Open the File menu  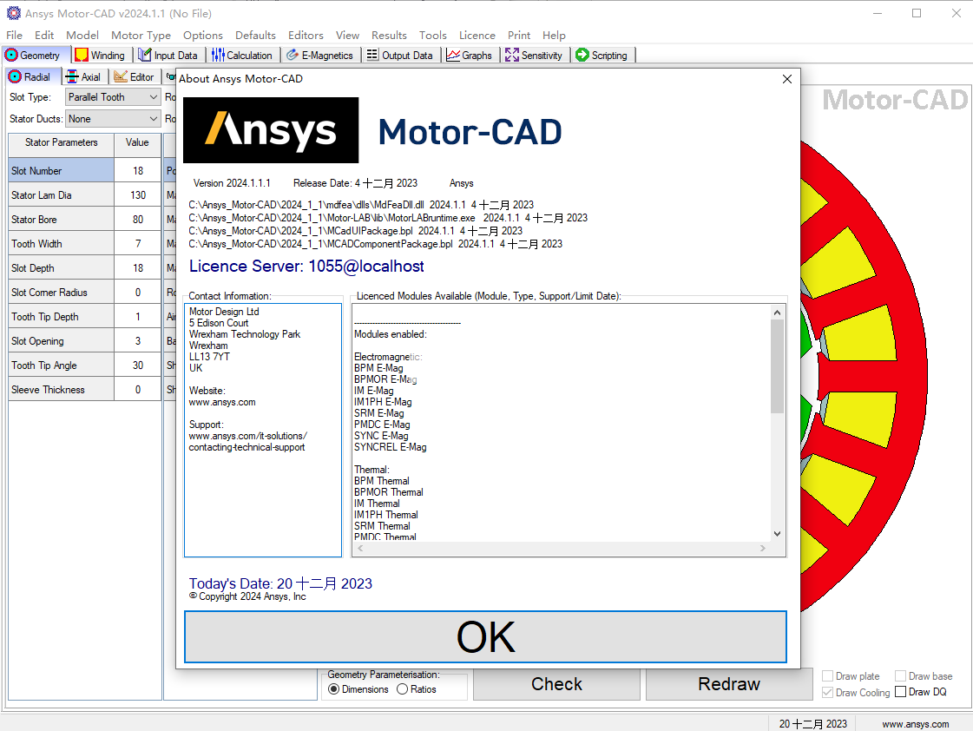tap(14, 36)
